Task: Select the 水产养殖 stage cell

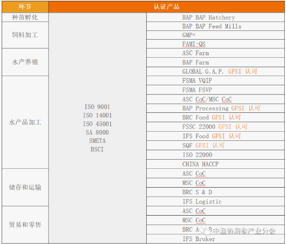Action: tap(25, 62)
